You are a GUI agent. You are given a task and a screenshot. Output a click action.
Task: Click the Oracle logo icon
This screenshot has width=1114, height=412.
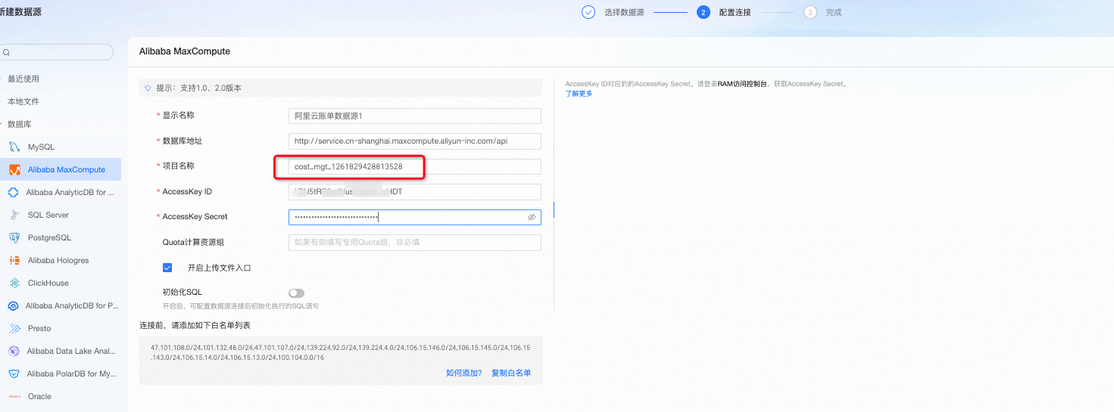[14, 396]
